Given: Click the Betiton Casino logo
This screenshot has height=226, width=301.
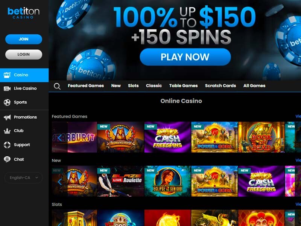Looking at the screenshot, I should point(23,13).
